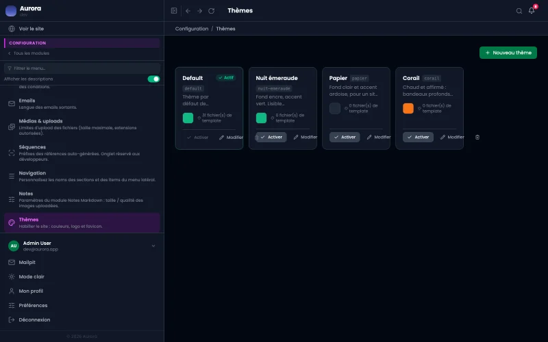Activate the Nuit émeraude theme
The height and width of the screenshot is (342, 548).
pyautogui.click(x=271, y=137)
